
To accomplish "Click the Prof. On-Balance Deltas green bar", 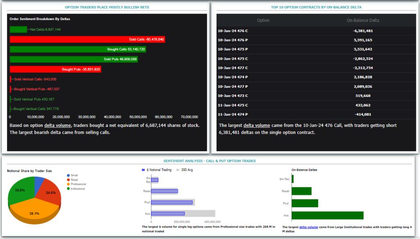I will point(305,203).
